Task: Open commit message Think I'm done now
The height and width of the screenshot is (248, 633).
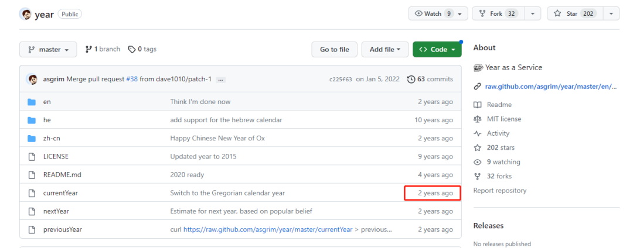Action: (200, 102)
